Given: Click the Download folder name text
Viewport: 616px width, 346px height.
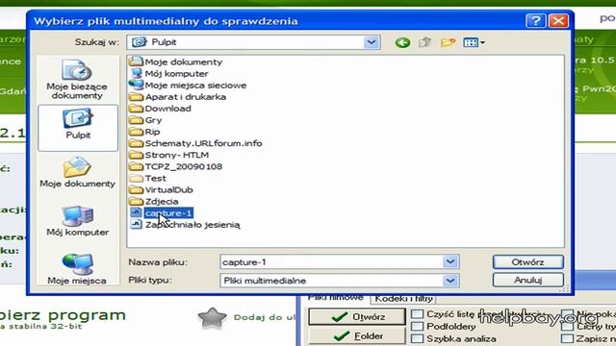Looking at the screenshot, I should pos(168,109).
